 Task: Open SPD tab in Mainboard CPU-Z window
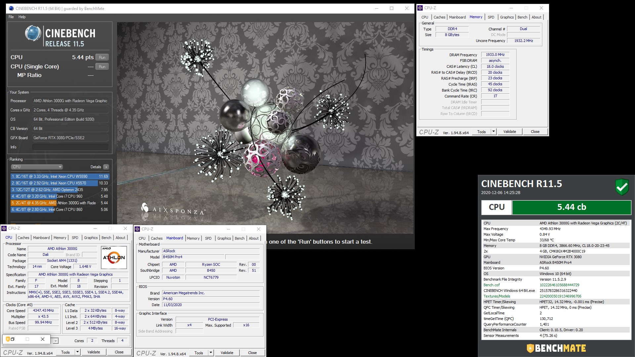[208, 238]
